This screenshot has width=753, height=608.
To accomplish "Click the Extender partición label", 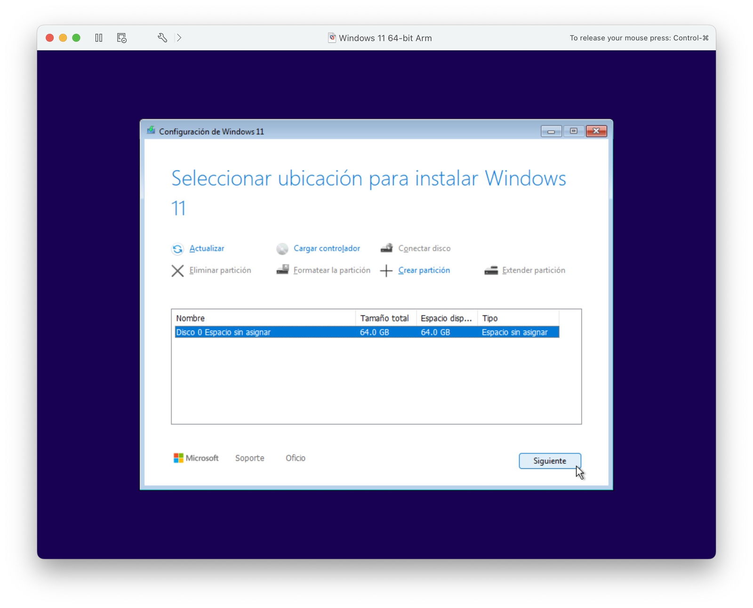I will (534, 270).
